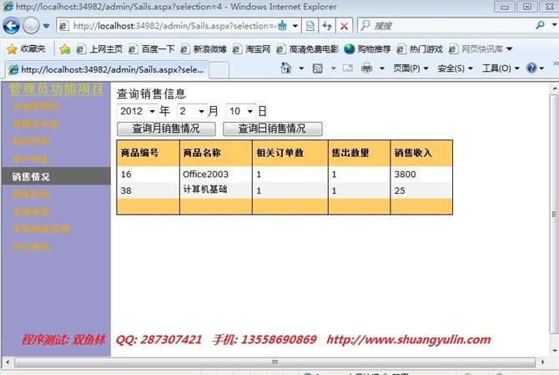Open the 淘宝网 favorites link
The image size is (559, 375).
[x=251, y=49]
